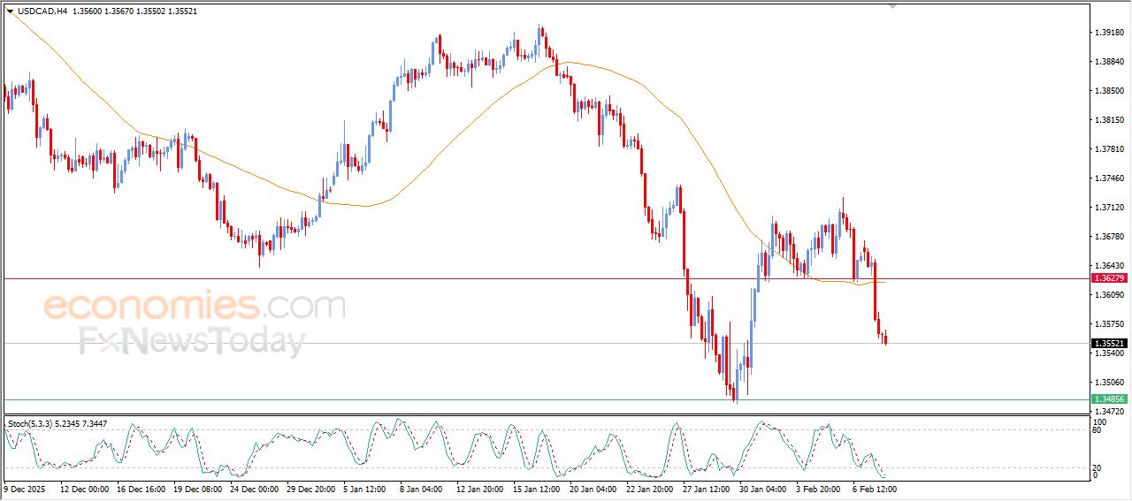This screenshot has height=501, width=1132.
Task: Click the 1.38840 price scale value
Action: click(x=1108, y=62)
